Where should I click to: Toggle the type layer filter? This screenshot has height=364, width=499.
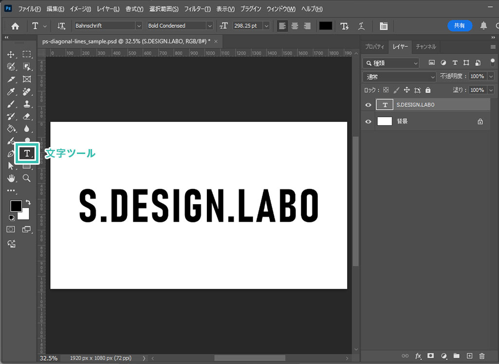tap(455, 63)
